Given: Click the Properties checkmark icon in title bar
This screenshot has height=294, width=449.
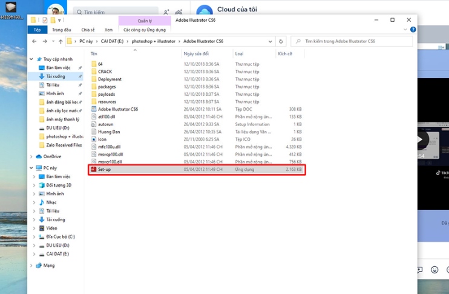Looking at the screenshot, I should pos(45,20).
